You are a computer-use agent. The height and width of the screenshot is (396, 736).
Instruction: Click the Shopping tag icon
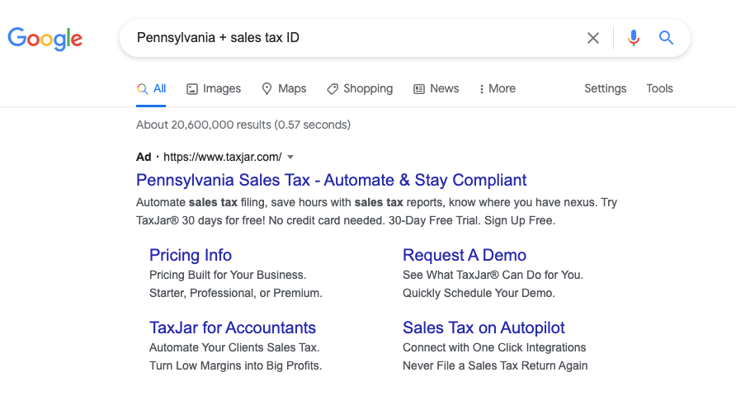332,89
